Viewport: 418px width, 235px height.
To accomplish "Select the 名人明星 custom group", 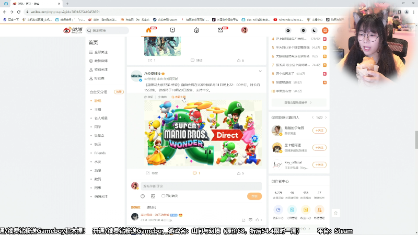I will pyautogui.click(x=101, y=118).
